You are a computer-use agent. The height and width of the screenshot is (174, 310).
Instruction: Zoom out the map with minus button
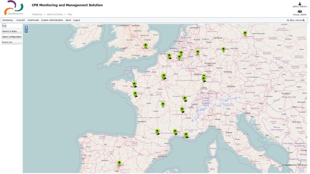click(26, 31)
